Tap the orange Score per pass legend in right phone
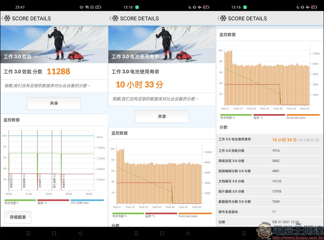This screenshot has height=240, width=324. [x=303, y=116]
